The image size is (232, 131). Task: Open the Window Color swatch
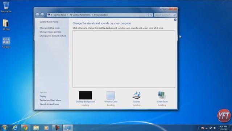[x=111, y=95]
